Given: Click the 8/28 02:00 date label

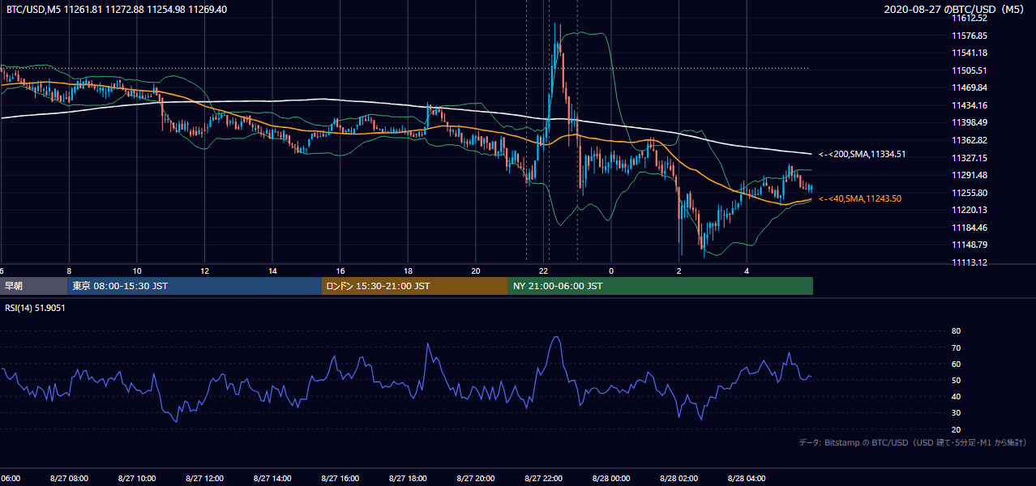Looking at the screenshot, I should coord(679,479).
